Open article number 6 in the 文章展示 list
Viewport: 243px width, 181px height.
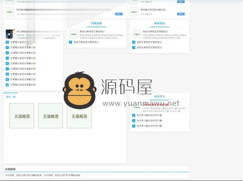[23, 64]
